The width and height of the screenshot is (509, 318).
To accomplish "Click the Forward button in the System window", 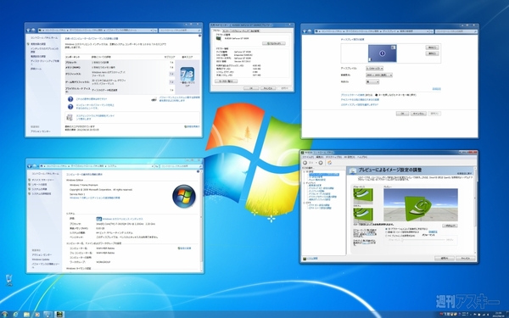I will coord(35,166).
